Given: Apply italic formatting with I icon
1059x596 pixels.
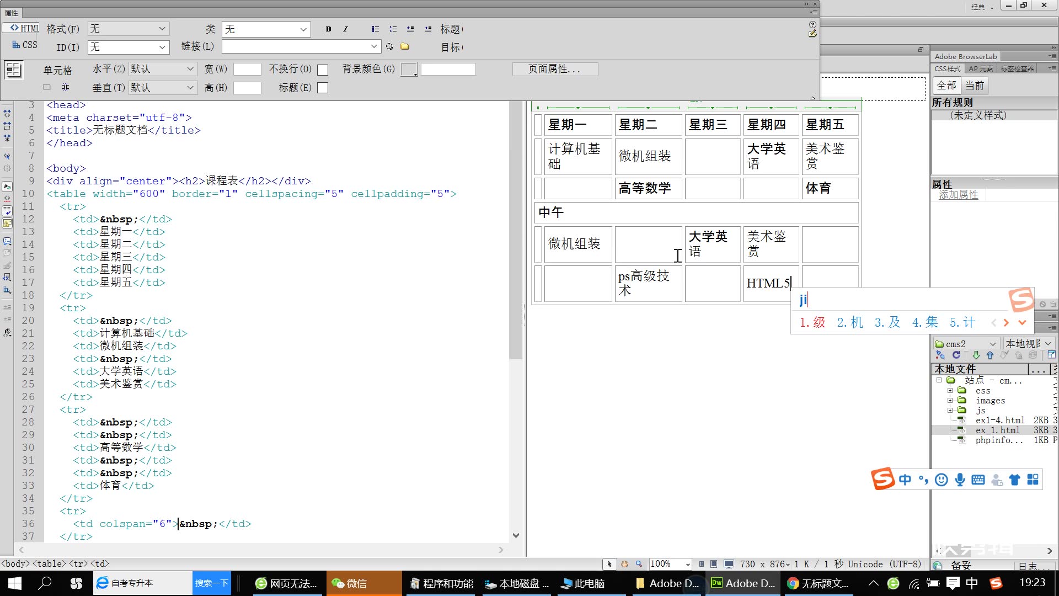Looking at the screenshot, I should (345, 29).
